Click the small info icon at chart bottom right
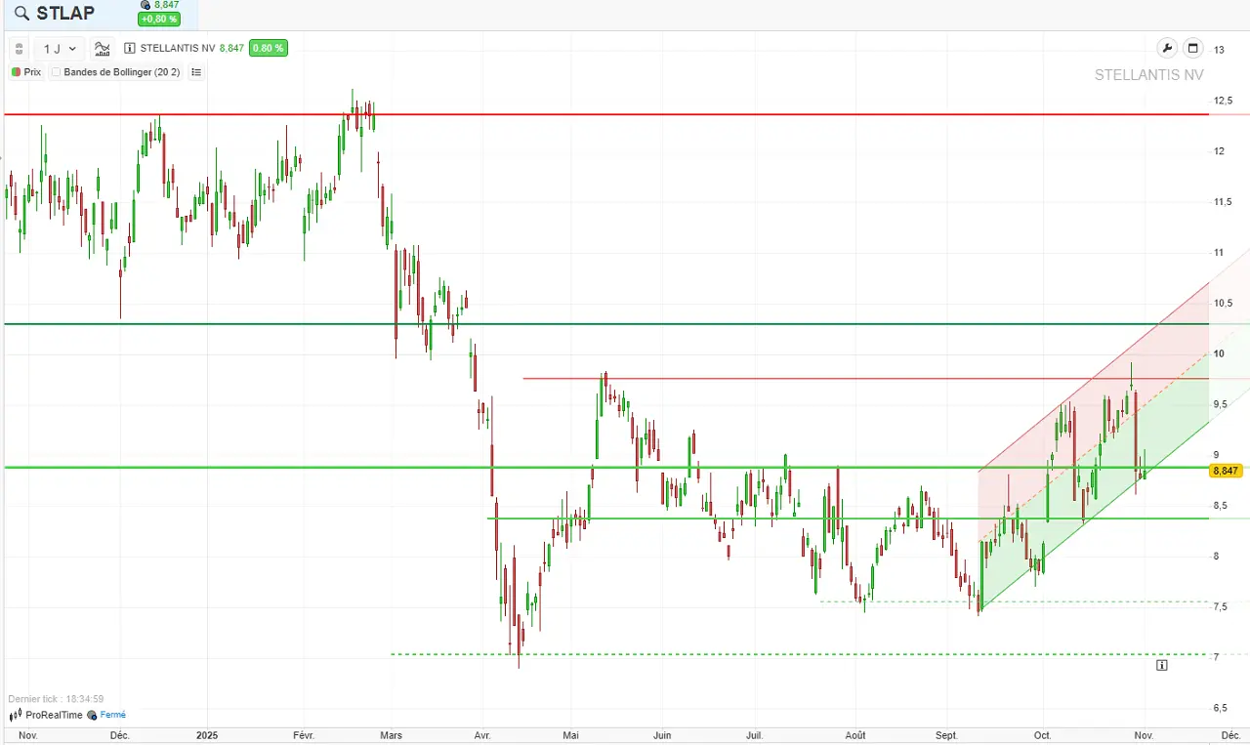Image resolution: width=1250 pixels, height=745 pixels. pyautogui.click(x=1161, y=664)
